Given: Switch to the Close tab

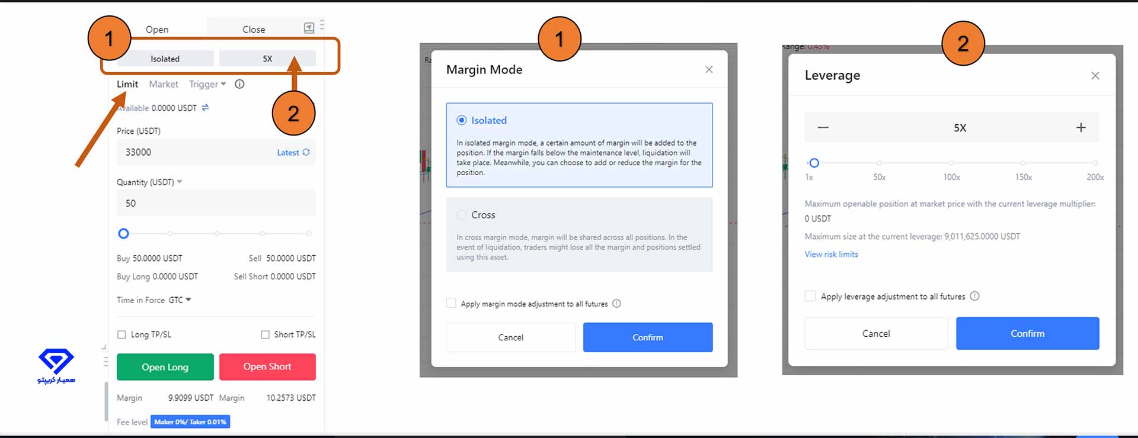Looking at the screenshot, I should coord(254,29).
